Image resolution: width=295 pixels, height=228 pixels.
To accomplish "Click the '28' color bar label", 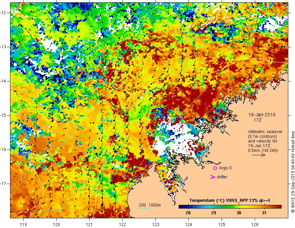I will tap(188, 213).
